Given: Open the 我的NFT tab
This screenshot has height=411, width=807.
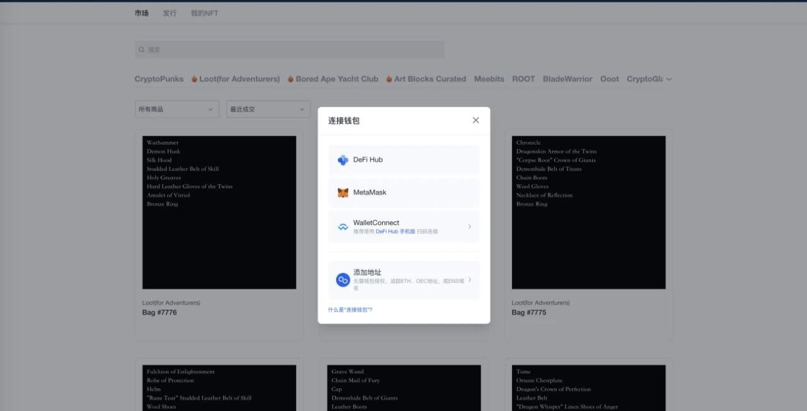Looking at the screenshot, I should point(204,13).
